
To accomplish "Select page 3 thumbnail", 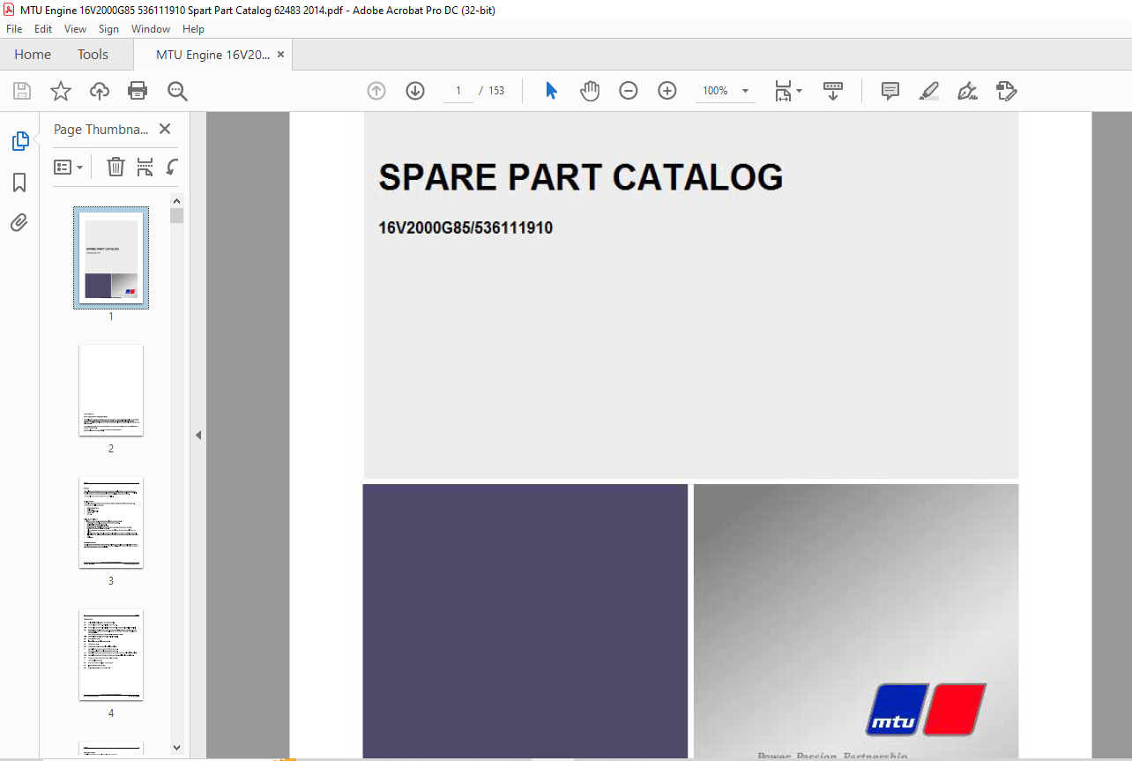I will [111, 522].
